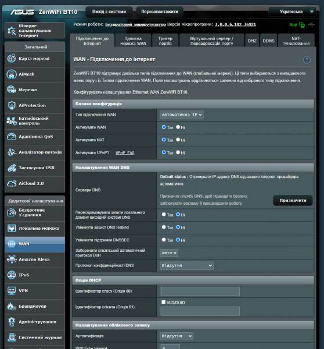Switch to the Підключення до Інтернет tab

pyautogui.click(x=92, y=41)
